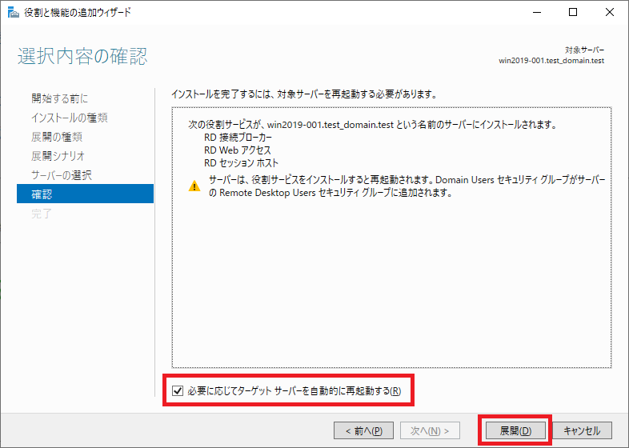Select the インストールの種類 wizard step

click(x=70, y=118)
